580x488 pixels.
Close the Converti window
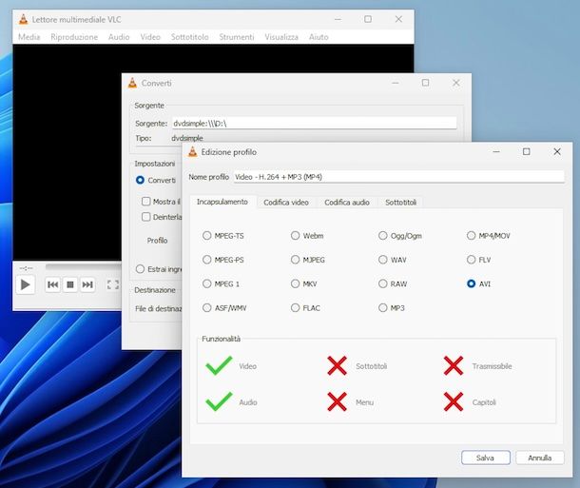point(456,83)
